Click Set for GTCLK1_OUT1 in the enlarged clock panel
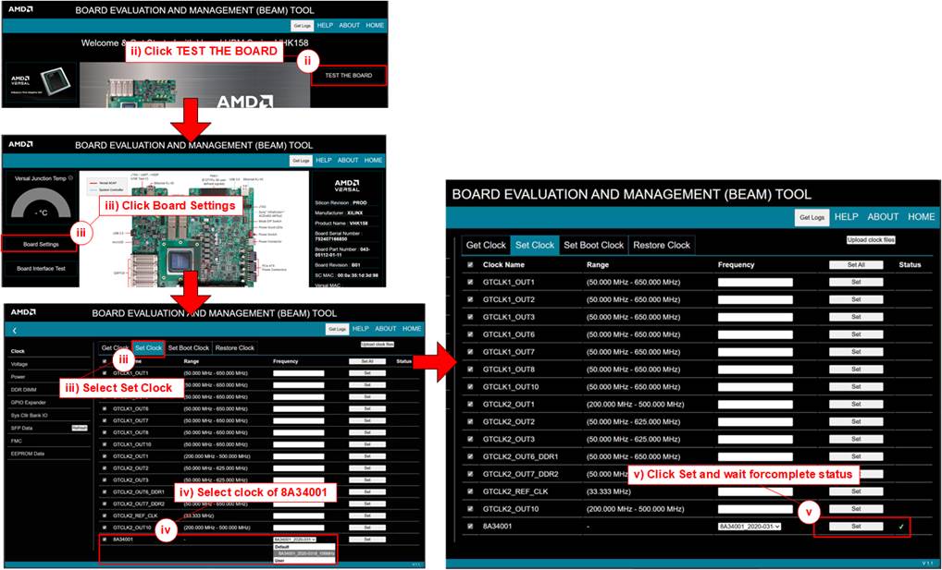Screen dimensions: 942x570 point(856,282)
